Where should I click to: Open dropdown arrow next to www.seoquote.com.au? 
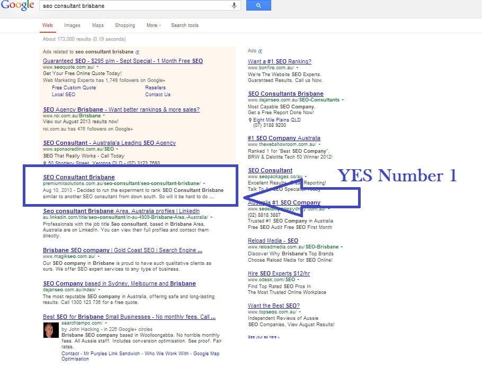pyautogui.click(x=98, y=67)
